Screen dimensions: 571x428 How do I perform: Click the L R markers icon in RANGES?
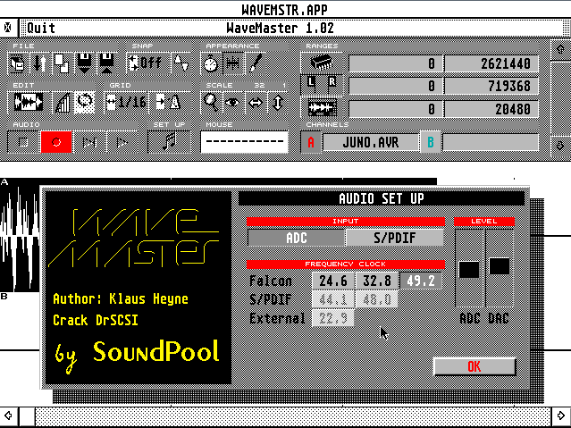tap(322, 86)
